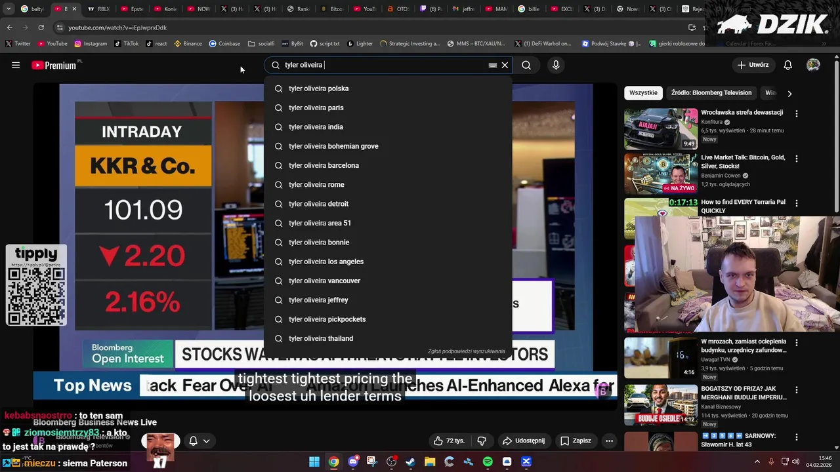Open File Explorer from the taskbar
Screen dimensions: 840x472
(430, 462)
